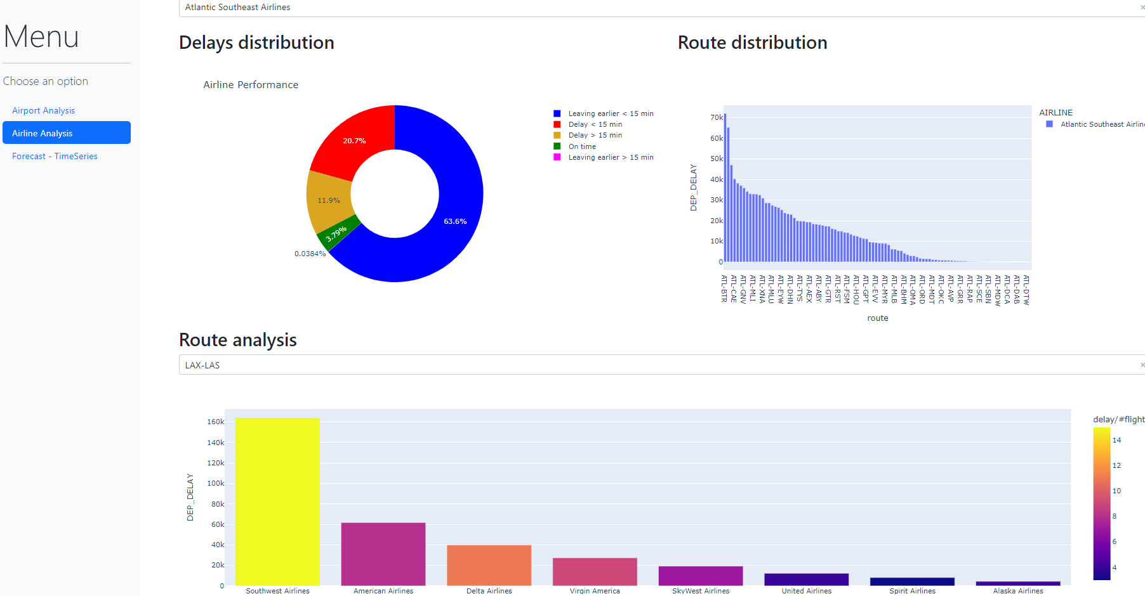The width and height of the screenshot is (1145, 596).
Task: Click the 'Route analysis' heading
Action: click(x=238, y=340)
